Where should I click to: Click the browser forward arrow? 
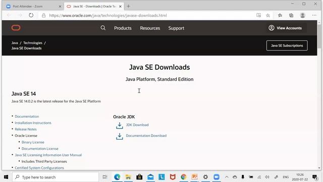(20, 15)
